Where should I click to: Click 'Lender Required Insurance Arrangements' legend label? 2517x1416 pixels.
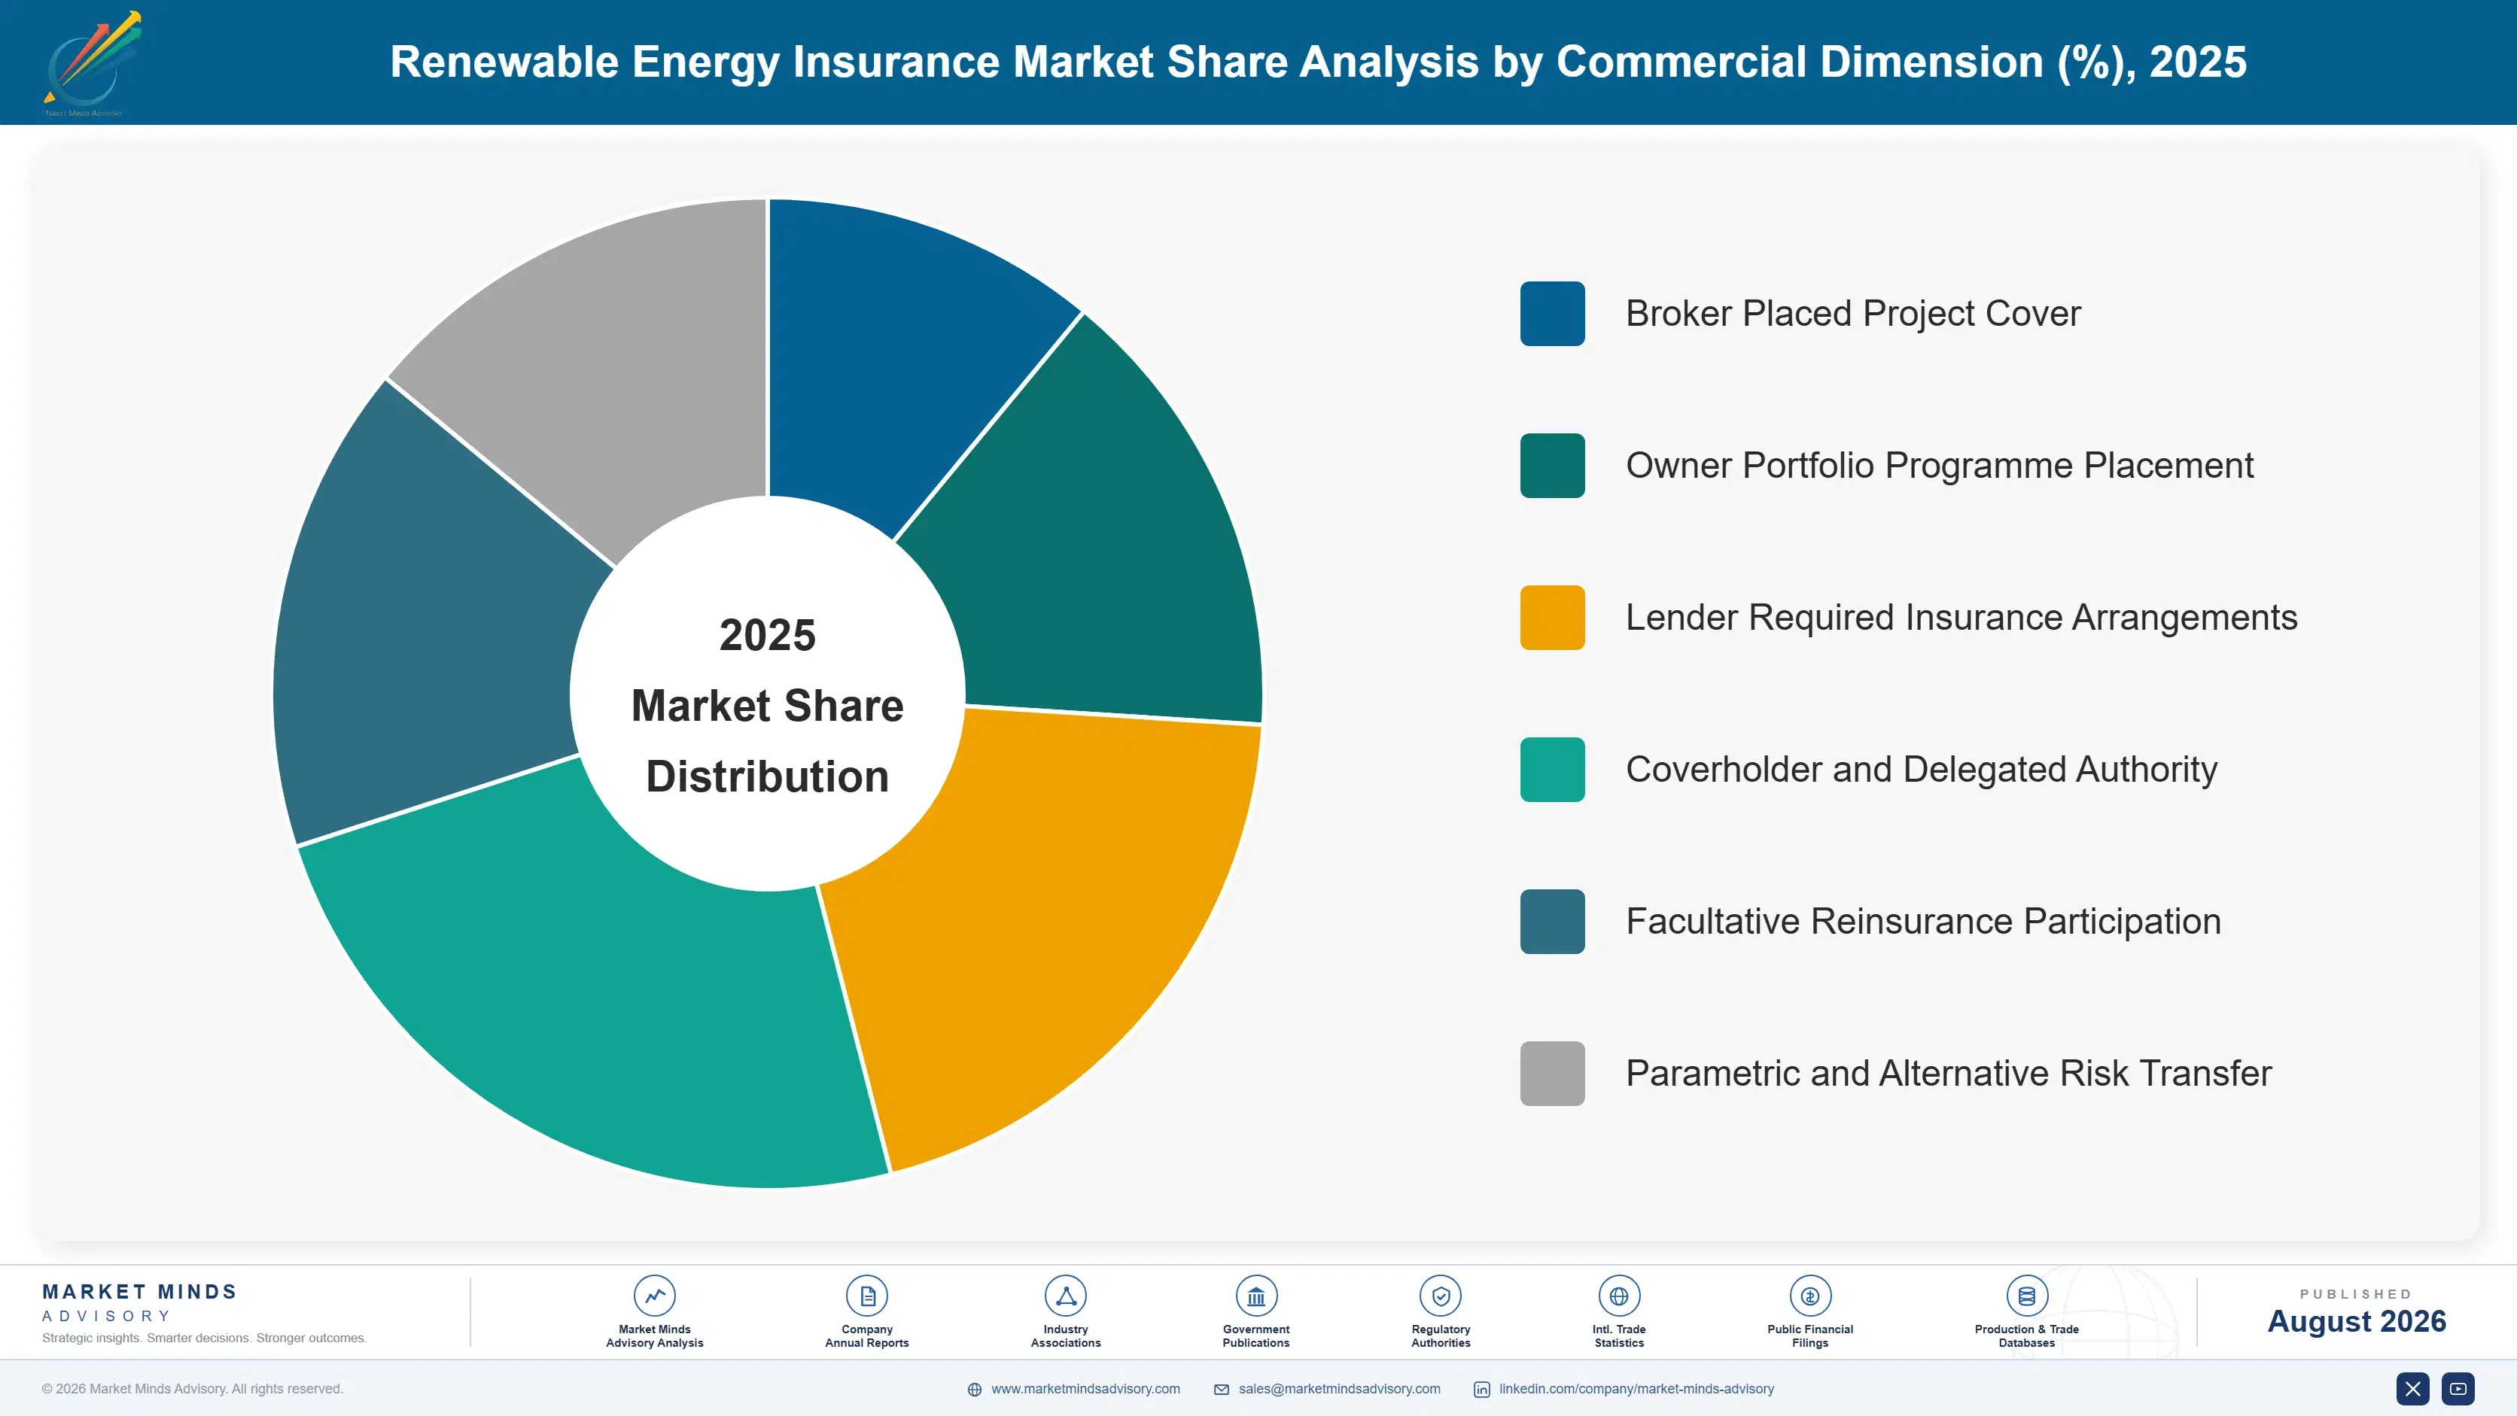point(1961,617)
